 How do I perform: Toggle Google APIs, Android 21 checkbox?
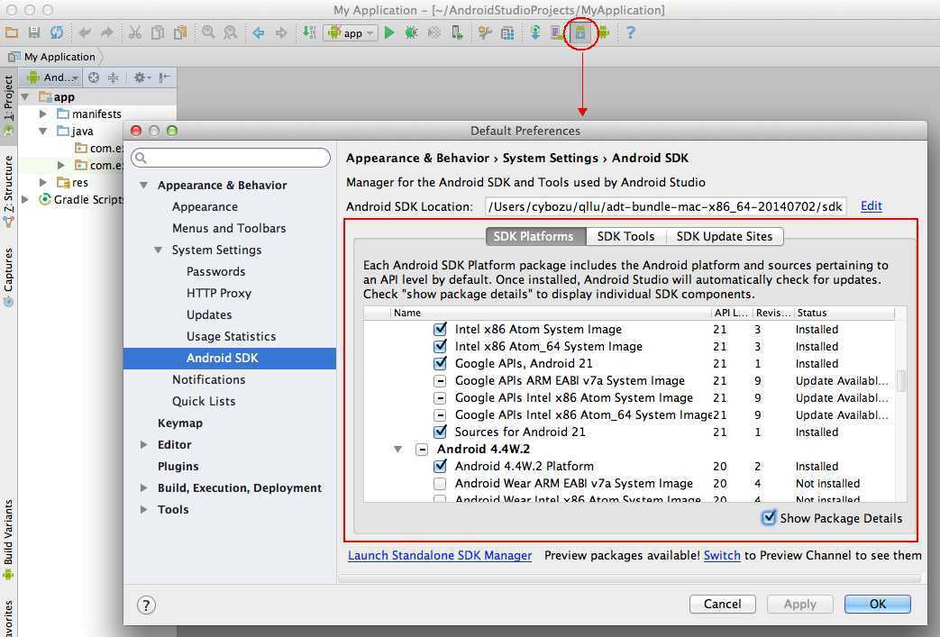[440, 363]
